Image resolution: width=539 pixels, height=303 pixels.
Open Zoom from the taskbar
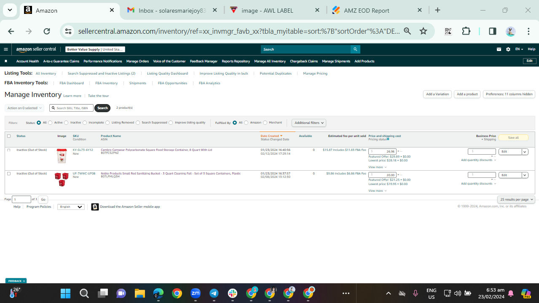click(x=195, y=293)
